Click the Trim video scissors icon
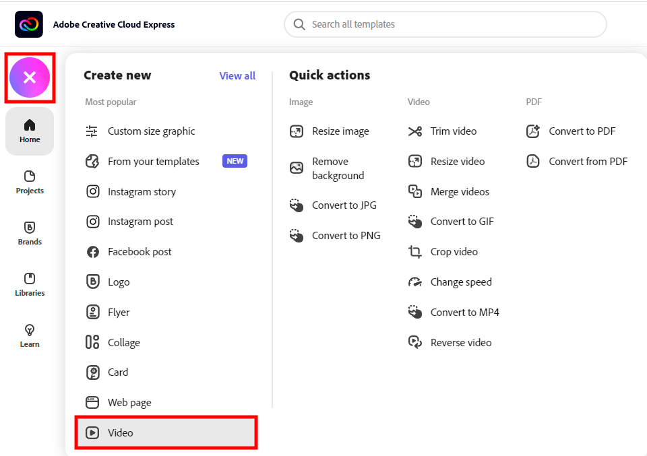Viewport: 647px width, 456px height. (415, 131)
